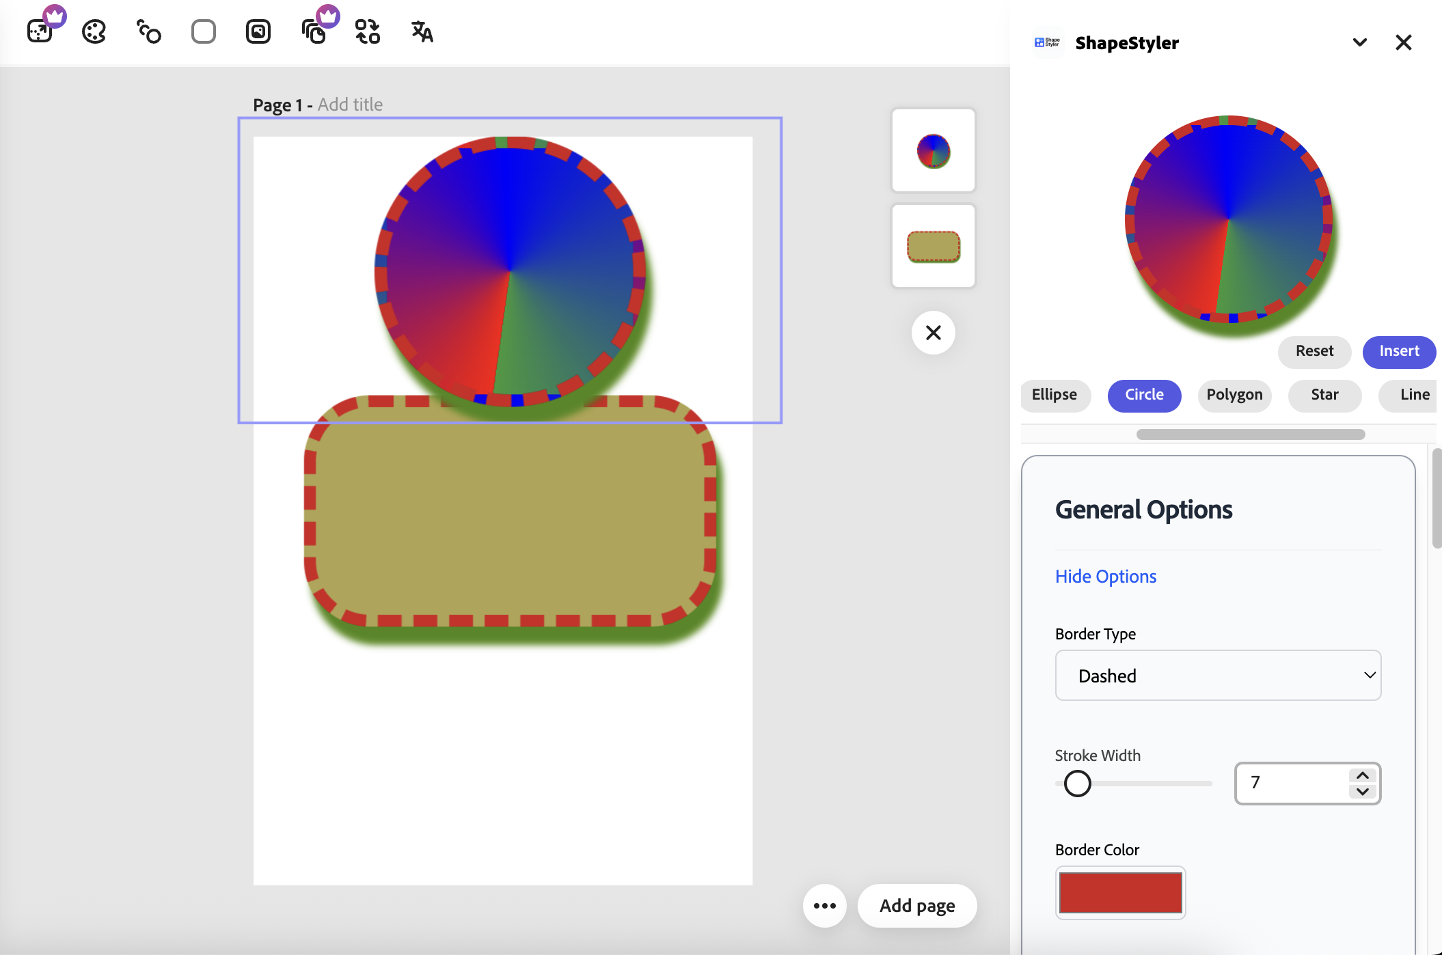This screenshot has width=1442, height=955.
Task: Collapse the ShapeStyler panel with chevron
Action: click(x=1360, y=42)
